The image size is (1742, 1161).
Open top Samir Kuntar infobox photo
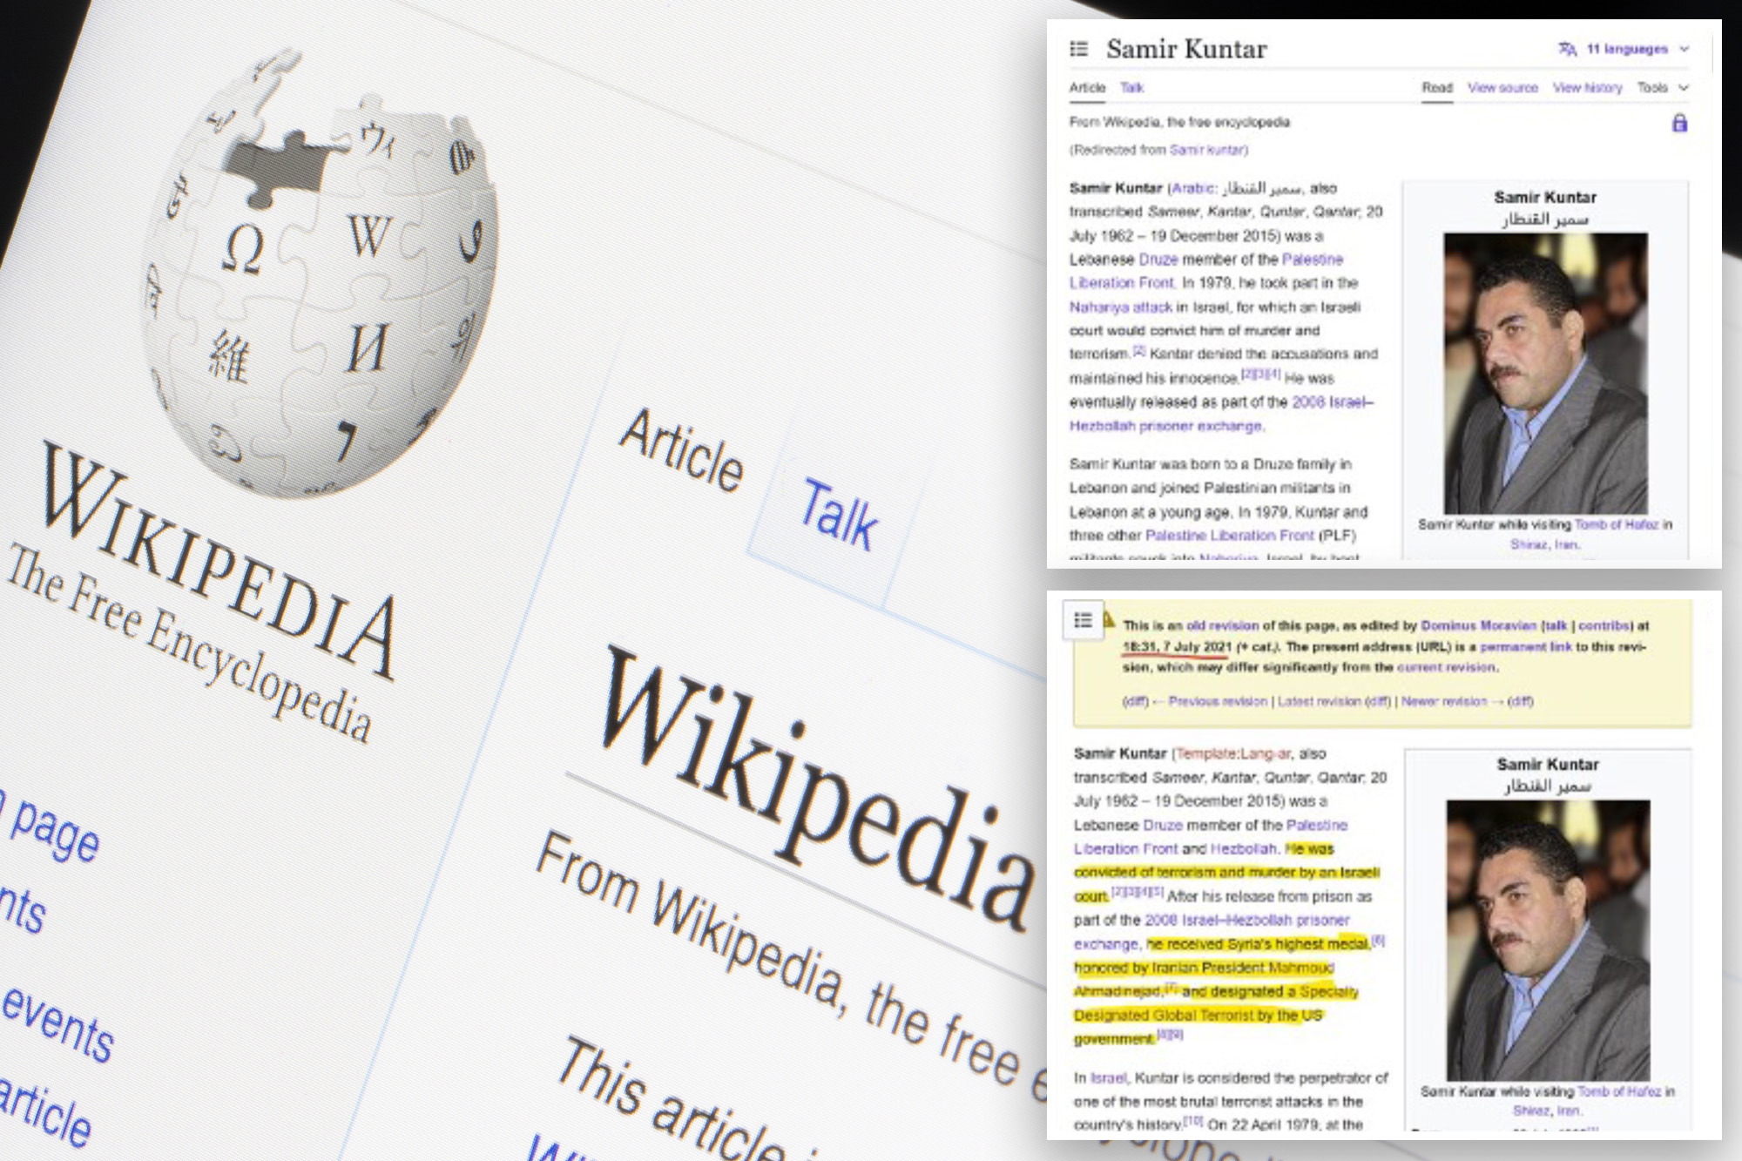1545,373
